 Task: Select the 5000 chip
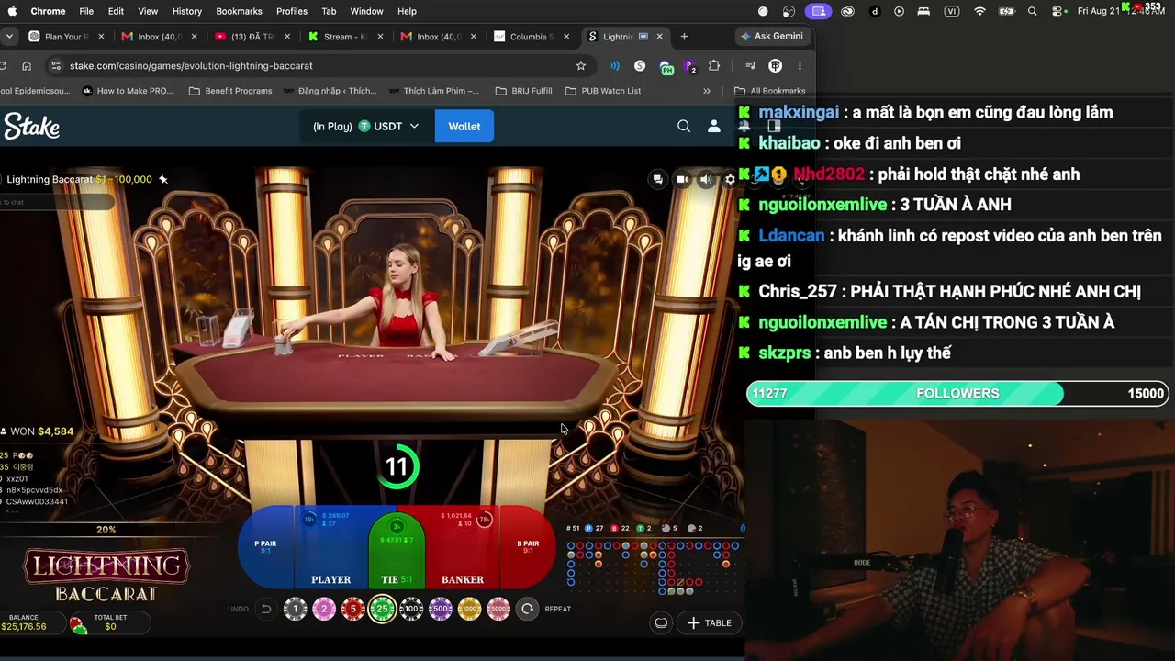[x=498, y=609]
